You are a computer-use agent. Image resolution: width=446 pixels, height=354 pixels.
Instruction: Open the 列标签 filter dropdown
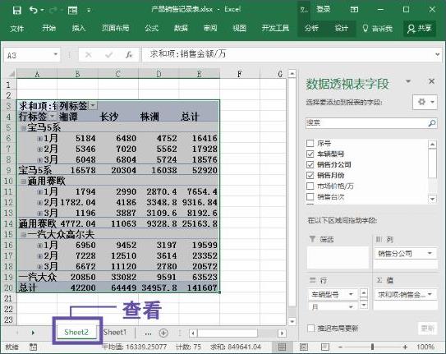tap(93, 106)
